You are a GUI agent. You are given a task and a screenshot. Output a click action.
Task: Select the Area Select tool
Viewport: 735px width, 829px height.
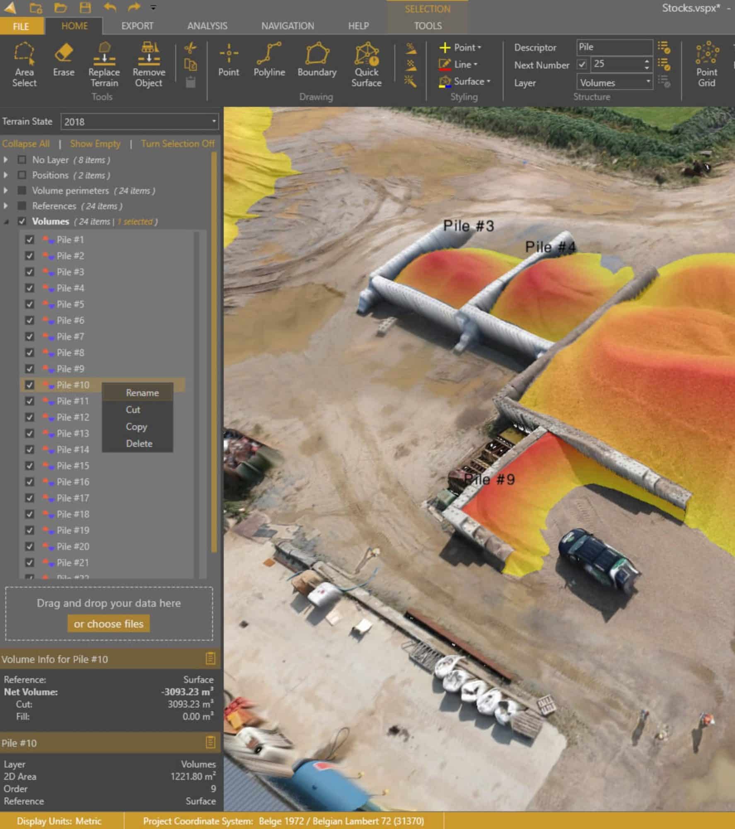pyautogui.click(x=24, y=64)
